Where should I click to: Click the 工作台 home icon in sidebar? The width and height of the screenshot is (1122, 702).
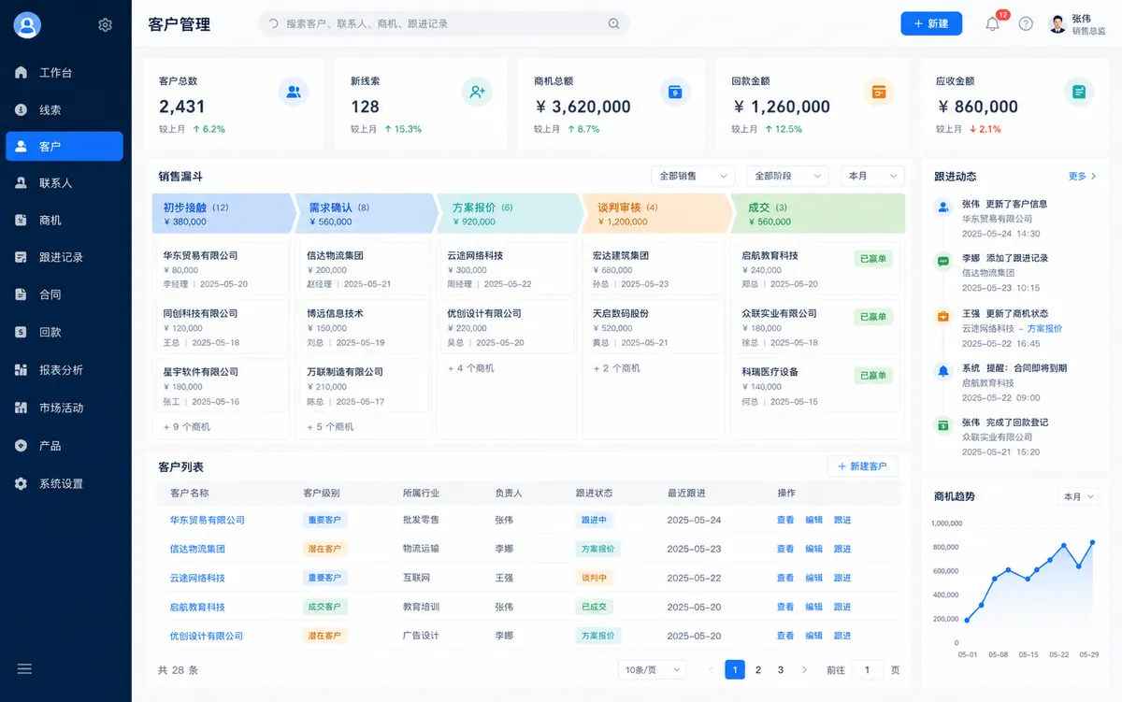(x=21, y=73)
